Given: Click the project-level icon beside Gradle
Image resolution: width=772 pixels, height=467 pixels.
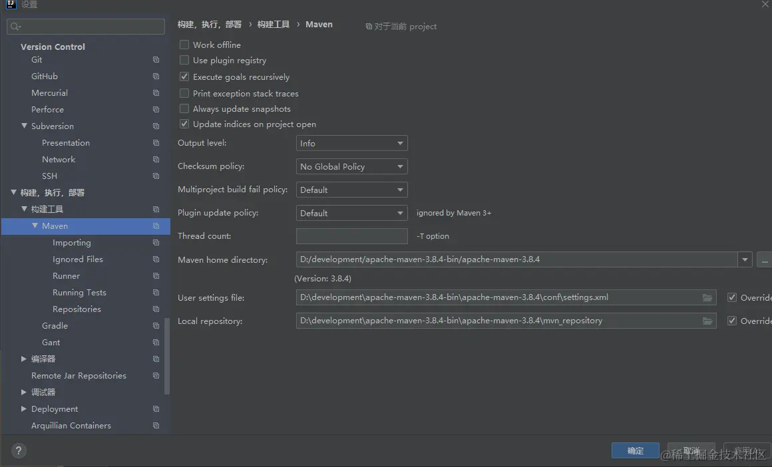Looking at the screenshot, I should [x=156, y=326].
